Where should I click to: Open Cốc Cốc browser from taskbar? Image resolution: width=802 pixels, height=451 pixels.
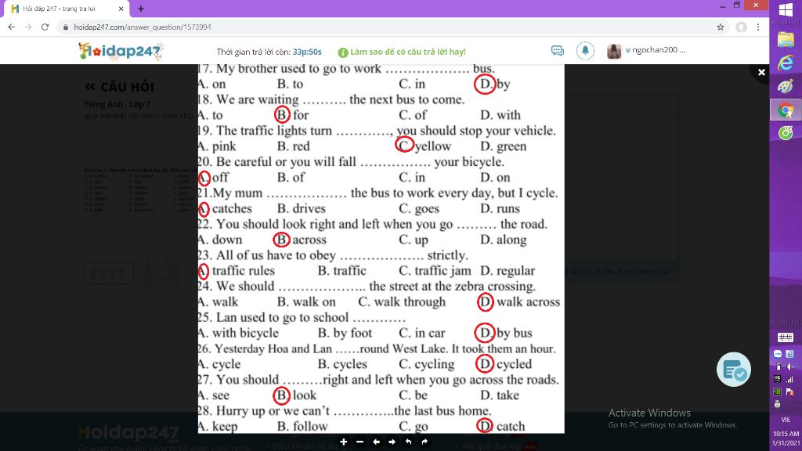click(786, 133)
